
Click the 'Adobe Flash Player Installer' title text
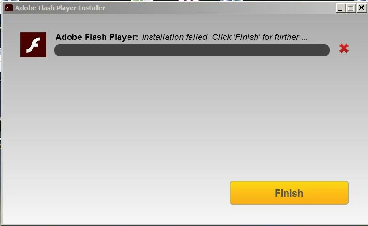coord(60,8)
